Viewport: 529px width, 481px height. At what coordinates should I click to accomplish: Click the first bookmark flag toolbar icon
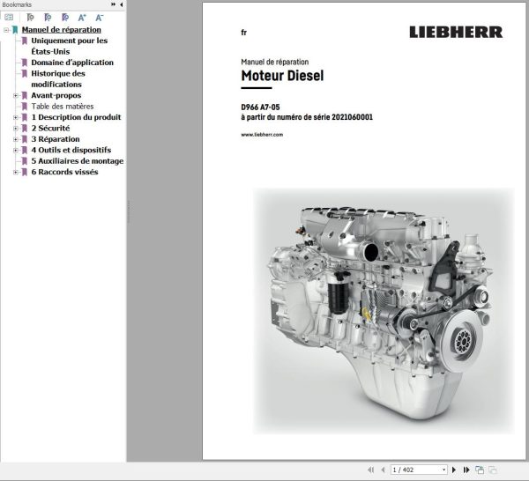click(x=30, y=18)
